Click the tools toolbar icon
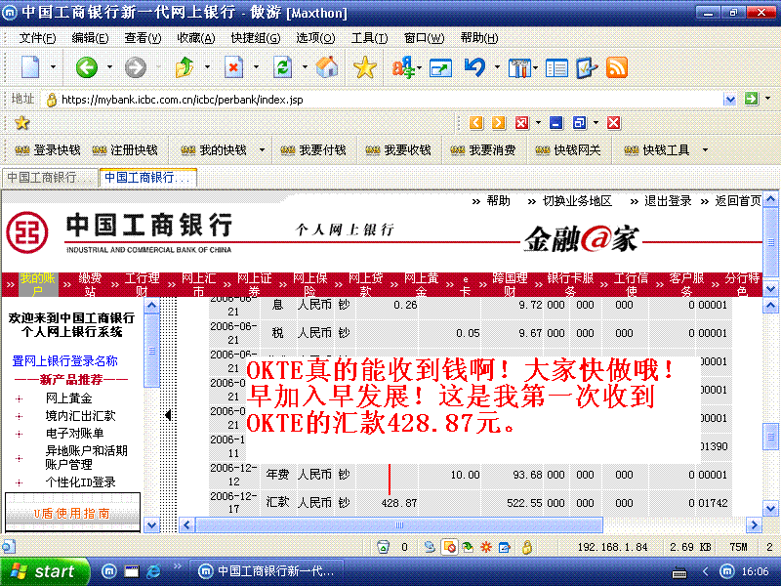Screen dimensions: 781x586 [519, 67]
